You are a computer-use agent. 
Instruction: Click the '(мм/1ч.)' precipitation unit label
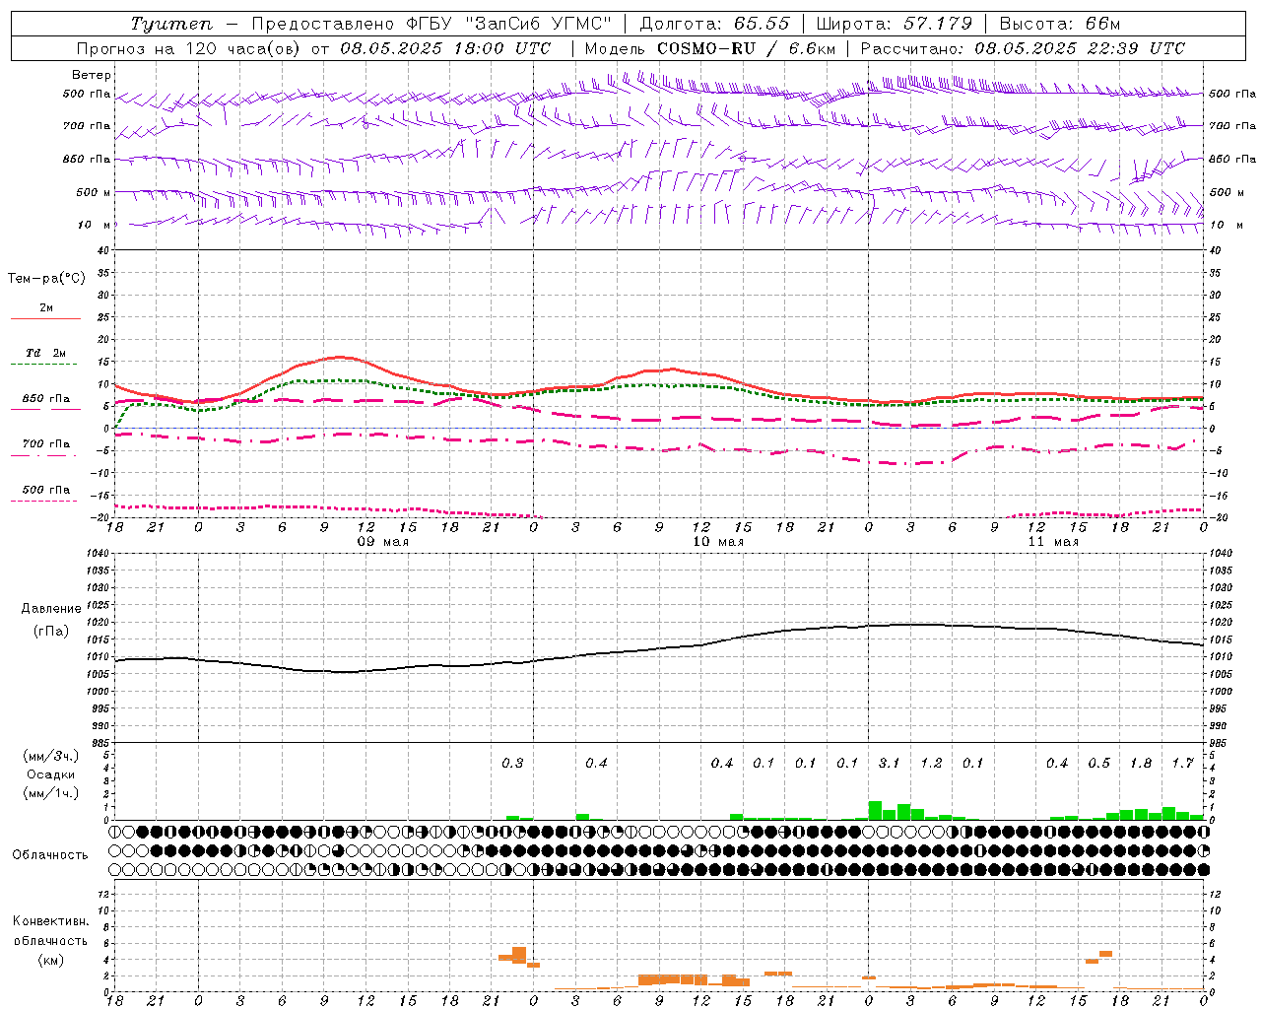click(51, 793)
